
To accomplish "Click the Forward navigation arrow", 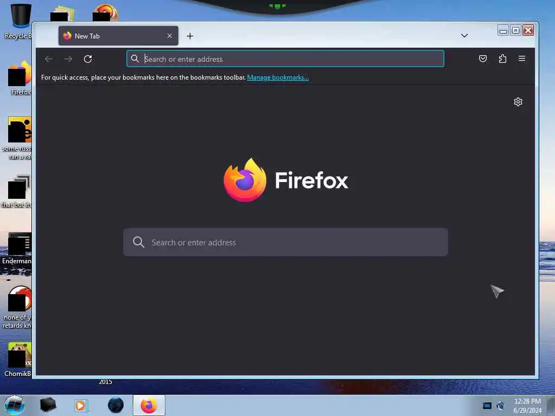I will (68, 58).
